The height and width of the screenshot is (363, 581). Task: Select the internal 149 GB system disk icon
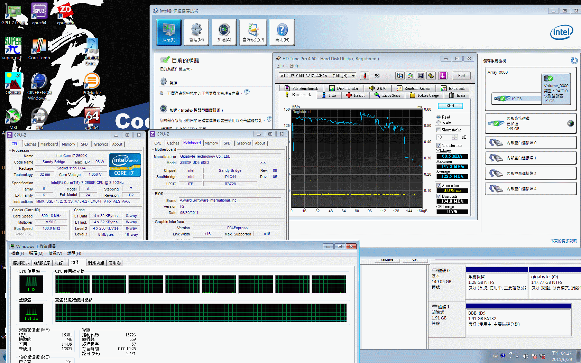click(496, 123)
